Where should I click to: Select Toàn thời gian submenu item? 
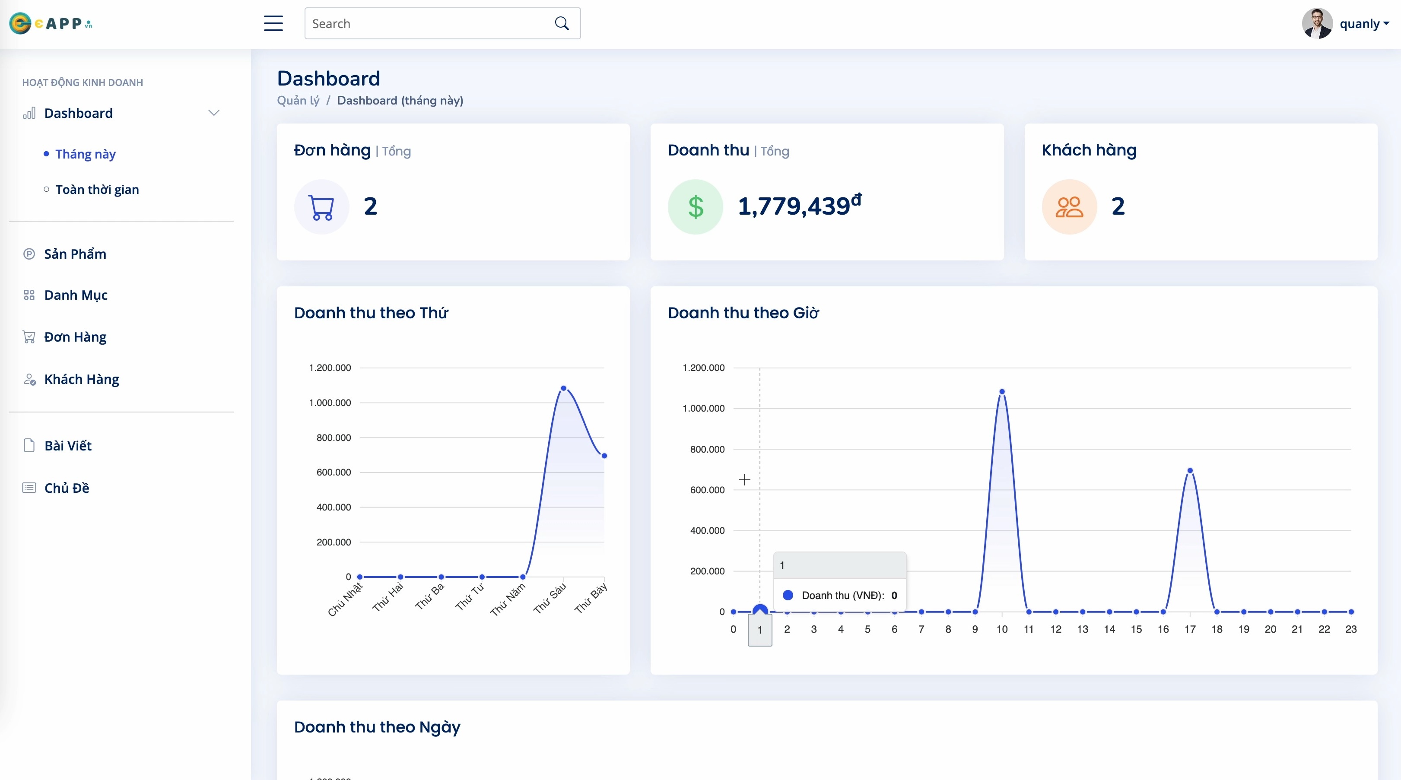point(97,189)
